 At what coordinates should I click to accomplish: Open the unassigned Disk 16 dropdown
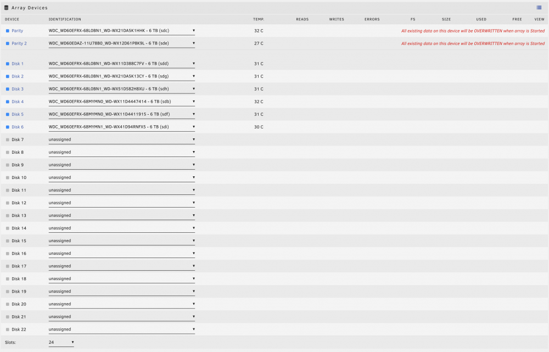point(121,254)
